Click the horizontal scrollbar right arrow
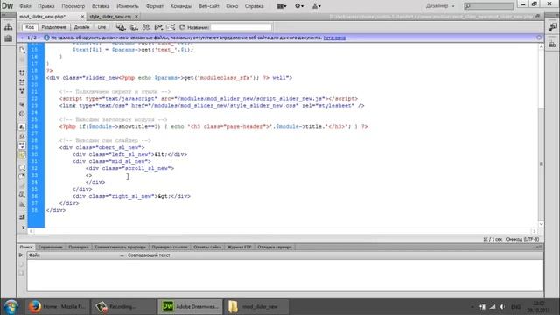Viewport: 560px width, 315px height. [535, 231]
